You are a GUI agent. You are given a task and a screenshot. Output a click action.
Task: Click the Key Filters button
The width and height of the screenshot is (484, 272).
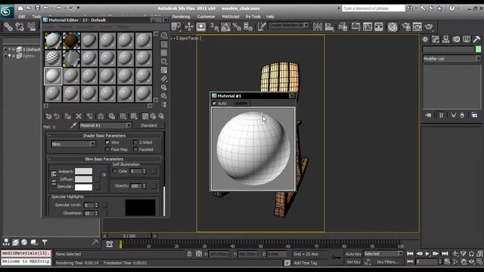pos(388,262)
